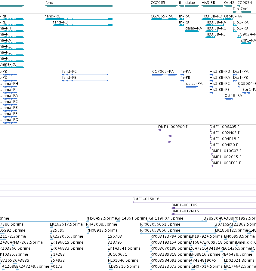Click the His3.3B-RD transcript
The image size is (256, 271).
pos(212,19)
